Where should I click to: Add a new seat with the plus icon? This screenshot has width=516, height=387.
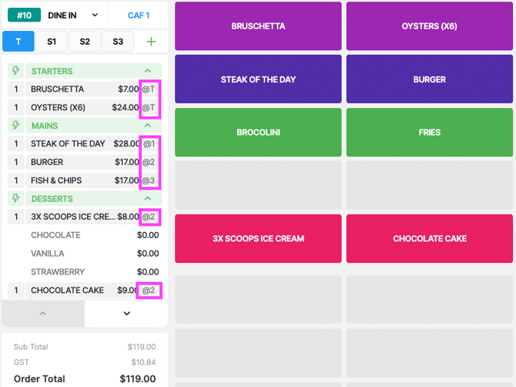click(x=151, y=42)
